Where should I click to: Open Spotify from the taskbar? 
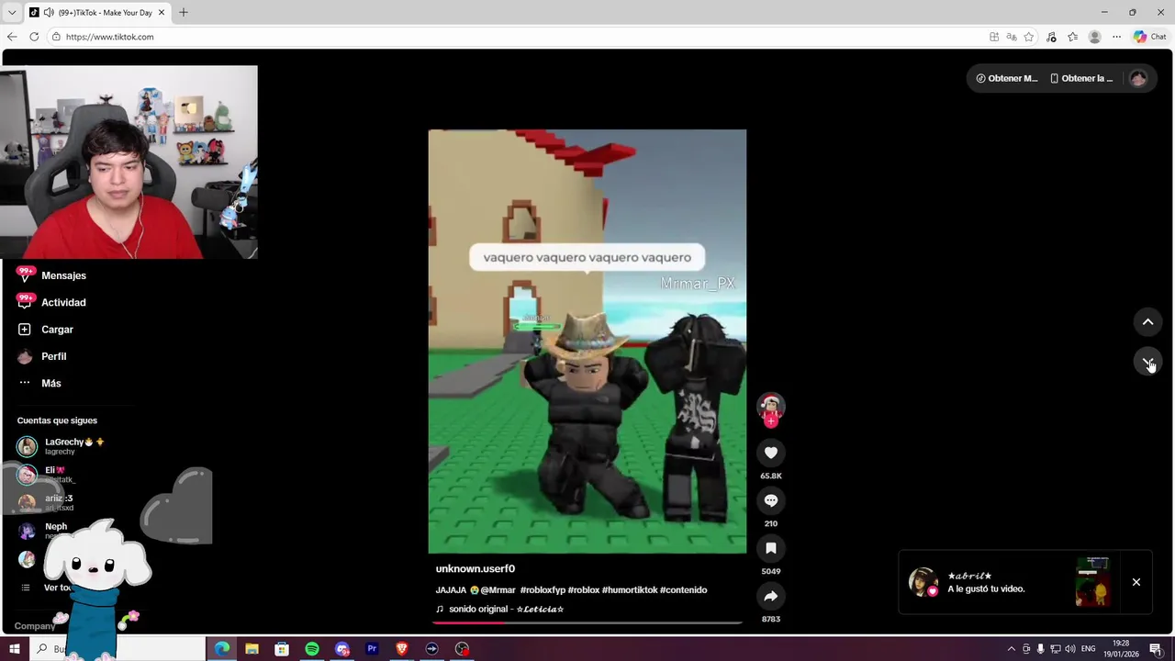pyautogui.click(x=312, y=649)
